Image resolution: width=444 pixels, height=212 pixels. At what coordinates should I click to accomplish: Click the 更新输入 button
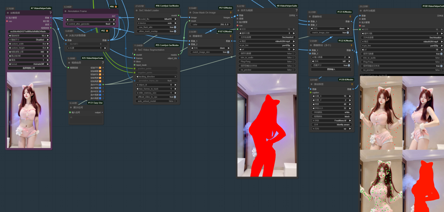coord(330,70)
